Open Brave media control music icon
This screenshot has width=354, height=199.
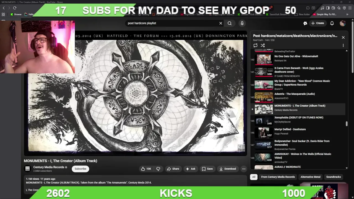click(322, 8)
